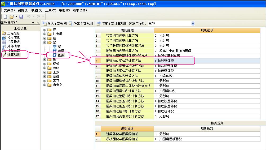
Task: Expand the 基础 tree node
Action: [x=45, y=76]
